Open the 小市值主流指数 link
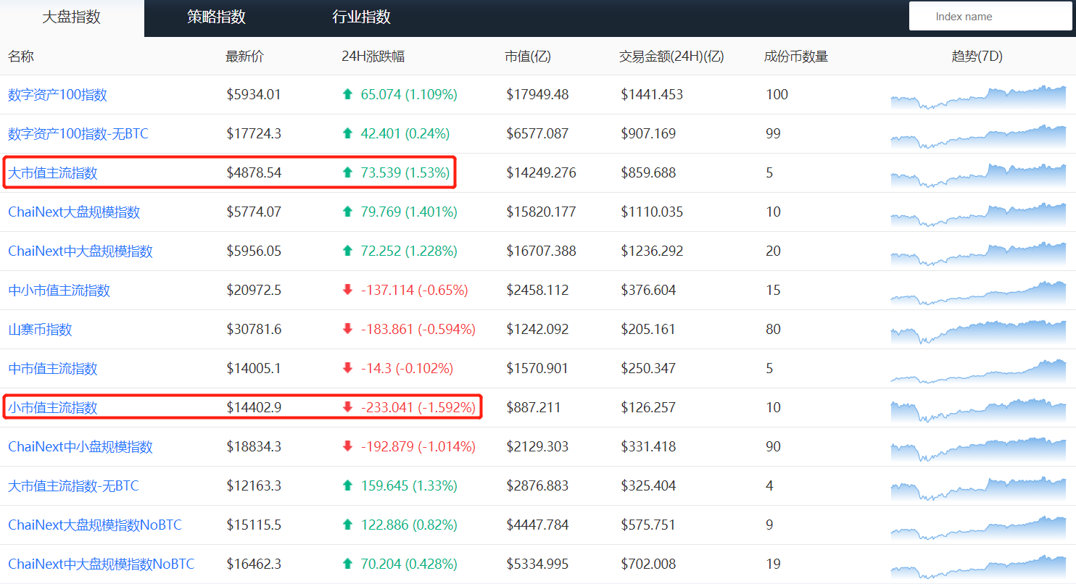The image size is (1076, 584). 52,408
